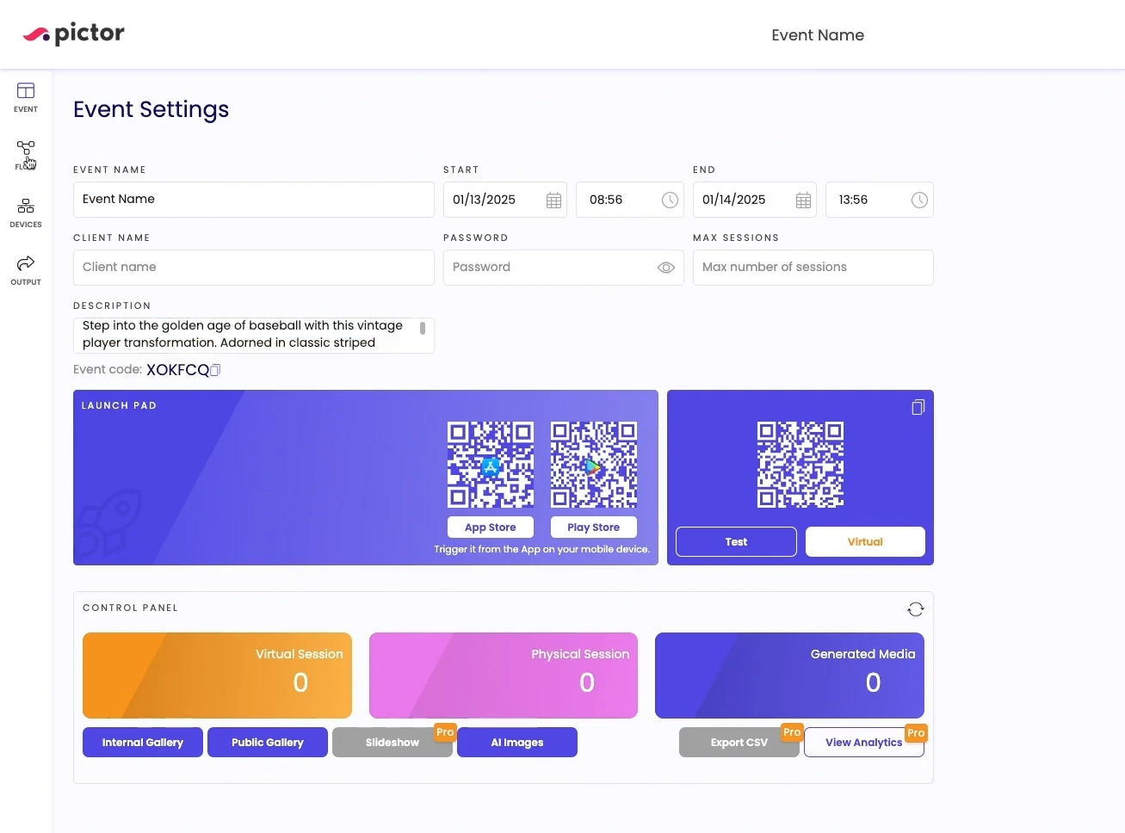This screenshot has height=833, width=1125.
Task: Open the Internal Gallery
Action: (143, 743)
